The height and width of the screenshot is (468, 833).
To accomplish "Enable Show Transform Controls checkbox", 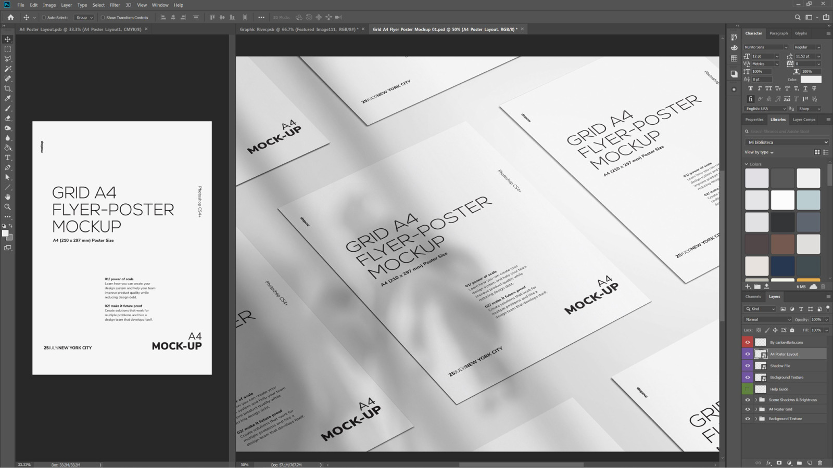I will tap(103, 17).
